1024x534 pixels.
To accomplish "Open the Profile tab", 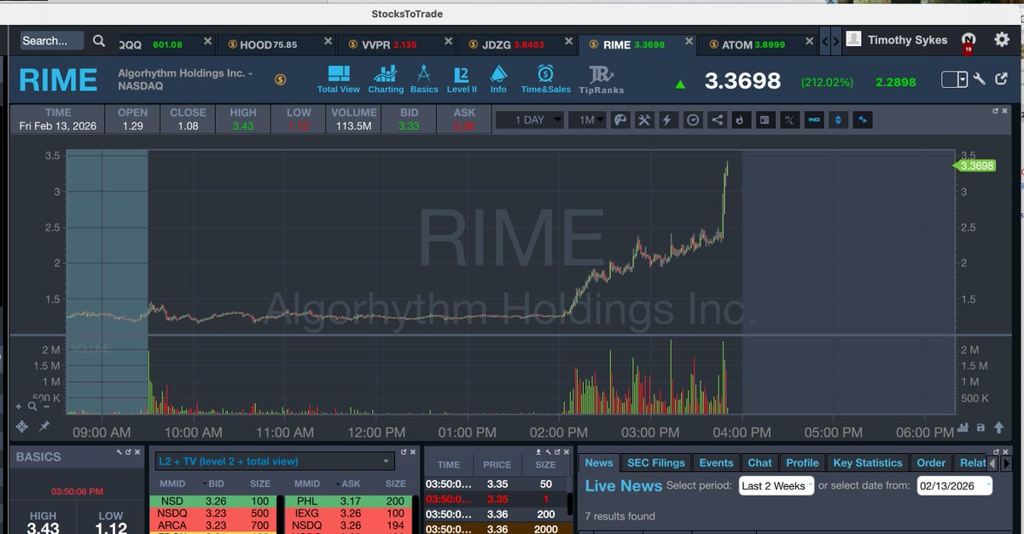I will 802,462.
